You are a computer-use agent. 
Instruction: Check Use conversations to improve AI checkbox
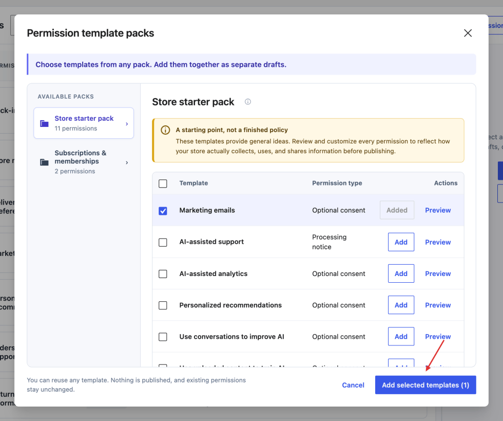163,337
